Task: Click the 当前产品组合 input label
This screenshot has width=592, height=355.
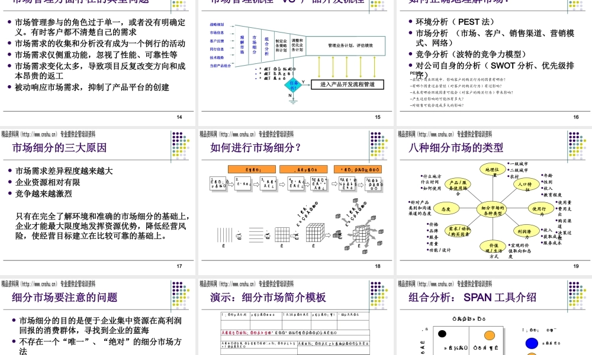Action: click(220, 66)
